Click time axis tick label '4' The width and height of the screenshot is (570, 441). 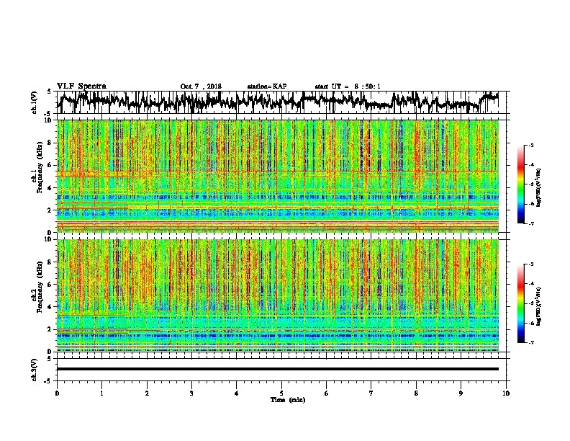(237, 393)
